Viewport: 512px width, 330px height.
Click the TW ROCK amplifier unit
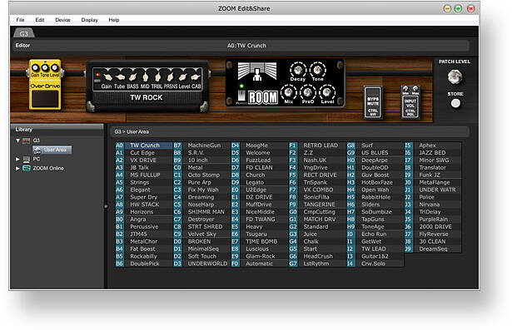point(147,86)
